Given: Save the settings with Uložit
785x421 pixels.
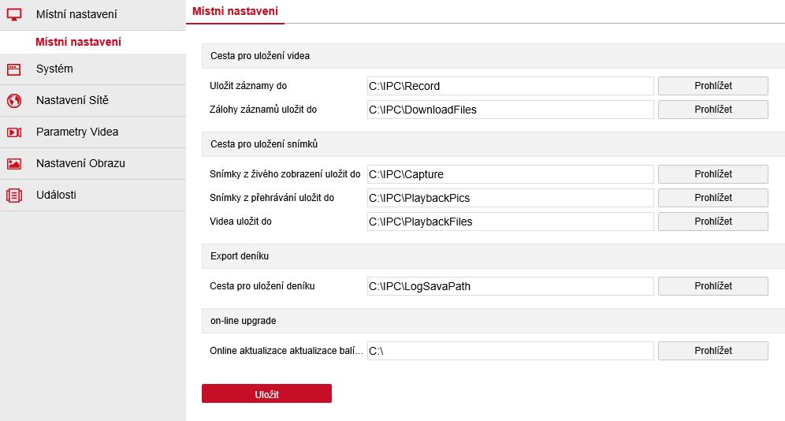Looking at the screenshot, I should (266, 393).
